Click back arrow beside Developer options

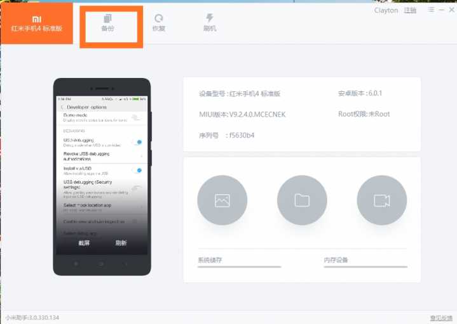pos(62,107)
